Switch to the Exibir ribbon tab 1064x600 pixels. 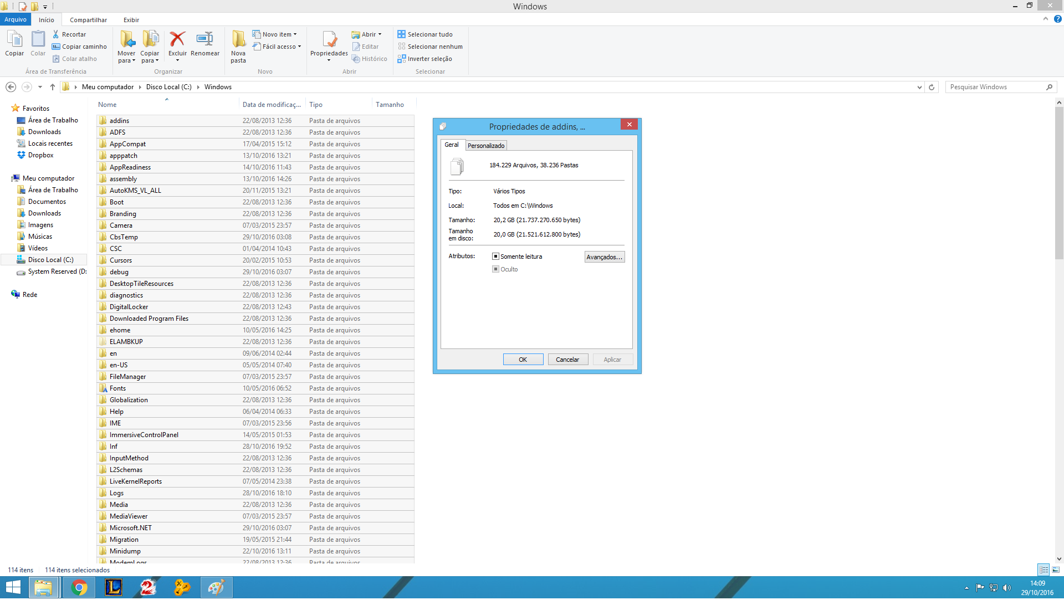[131, 19]
